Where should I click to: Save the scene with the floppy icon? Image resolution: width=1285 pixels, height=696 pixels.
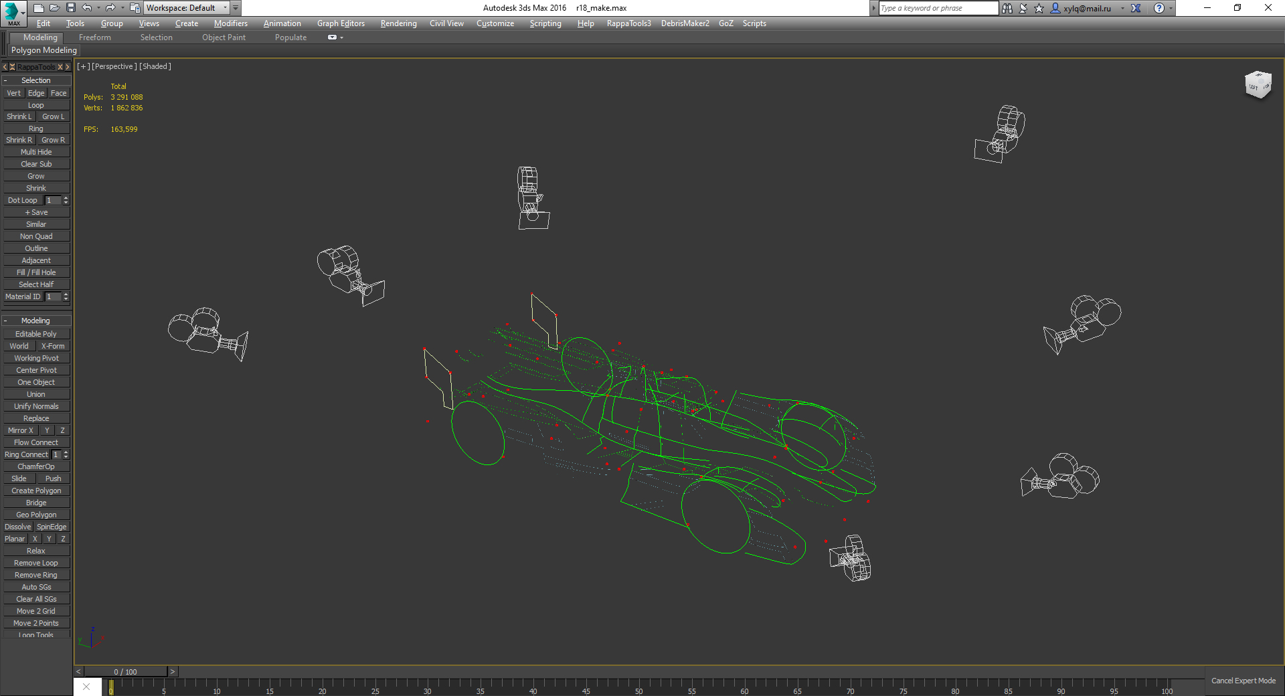click(70, 8)
